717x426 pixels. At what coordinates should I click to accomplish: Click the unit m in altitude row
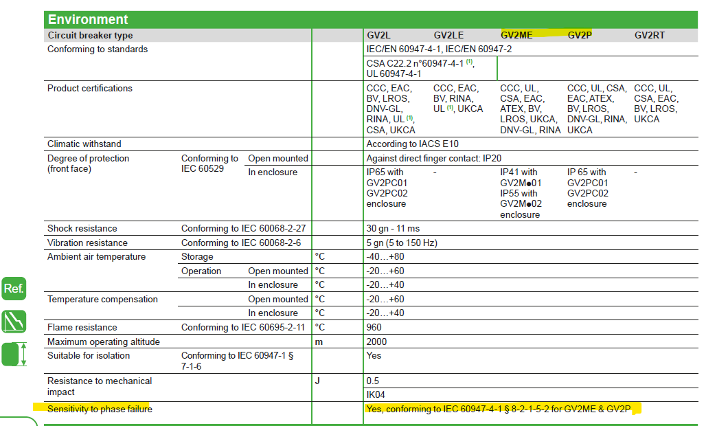(319, 341)
